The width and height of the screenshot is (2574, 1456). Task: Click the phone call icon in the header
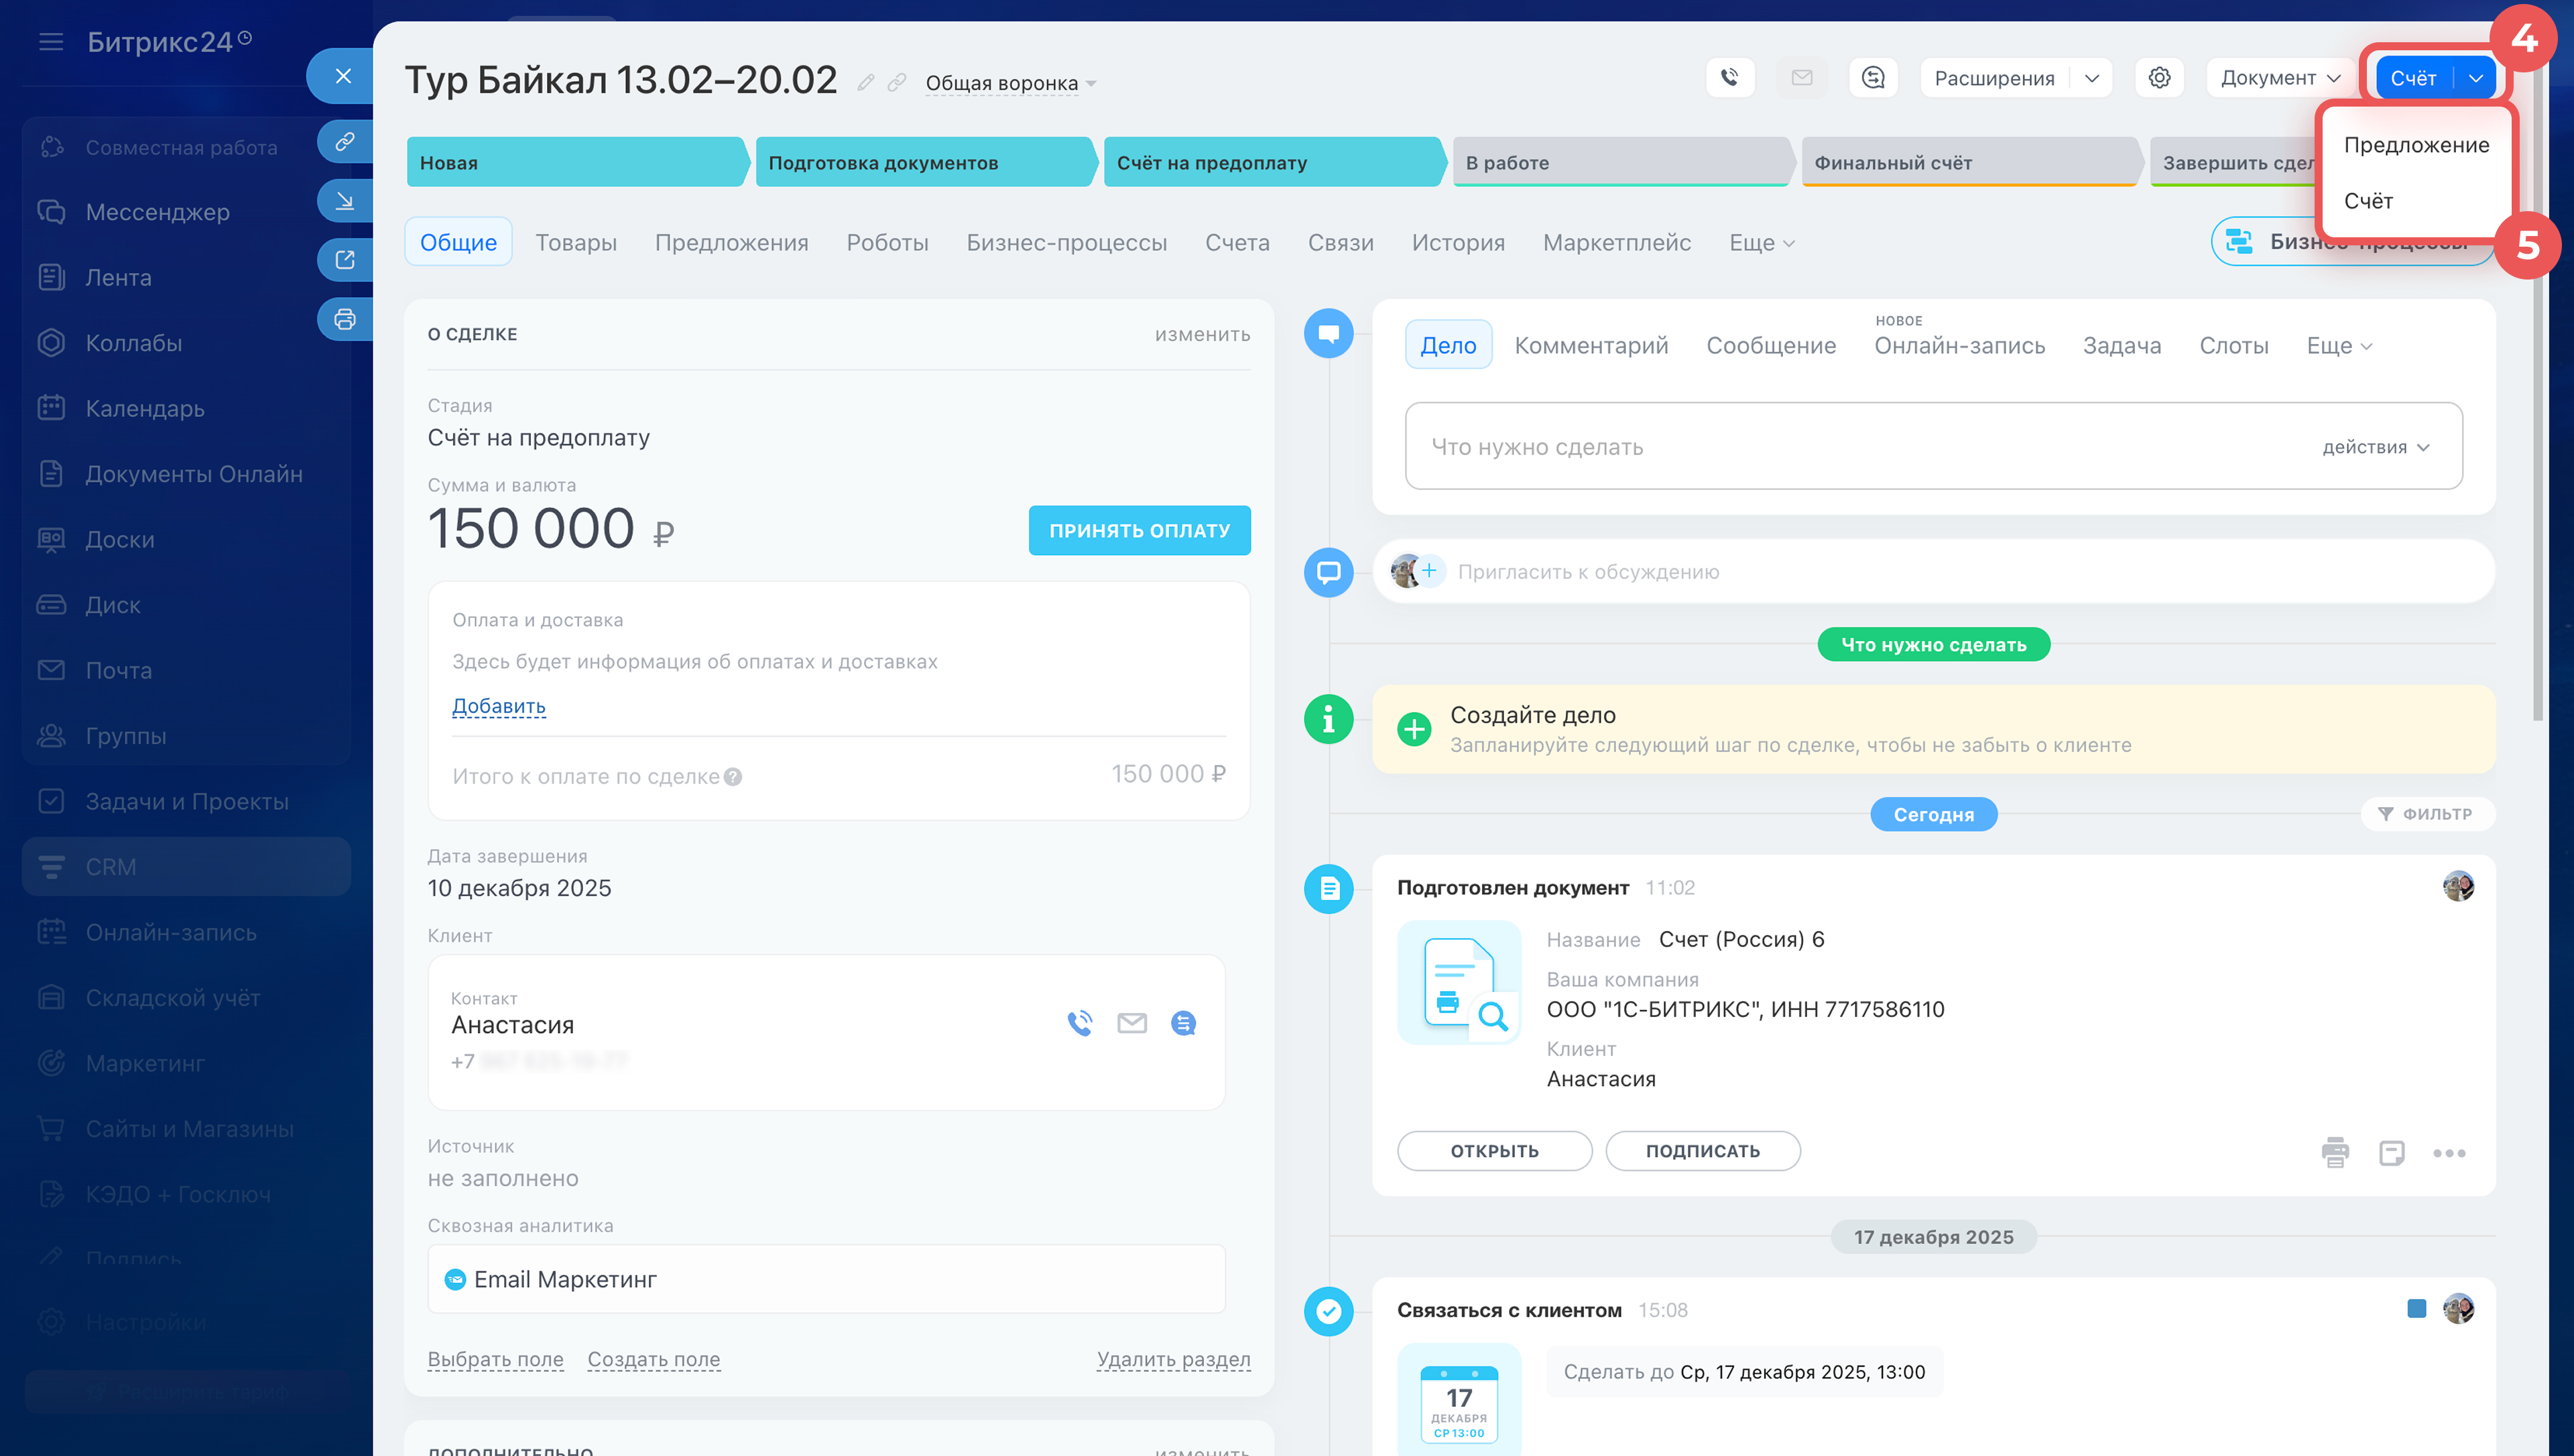click(1729, 78)
